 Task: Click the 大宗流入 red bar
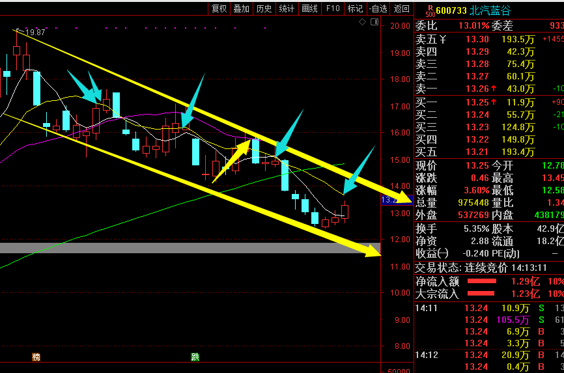[481, 294]
